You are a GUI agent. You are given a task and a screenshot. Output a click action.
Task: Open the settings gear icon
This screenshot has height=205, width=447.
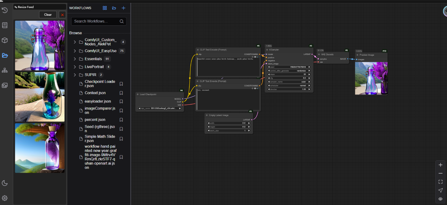click(5, 198)
